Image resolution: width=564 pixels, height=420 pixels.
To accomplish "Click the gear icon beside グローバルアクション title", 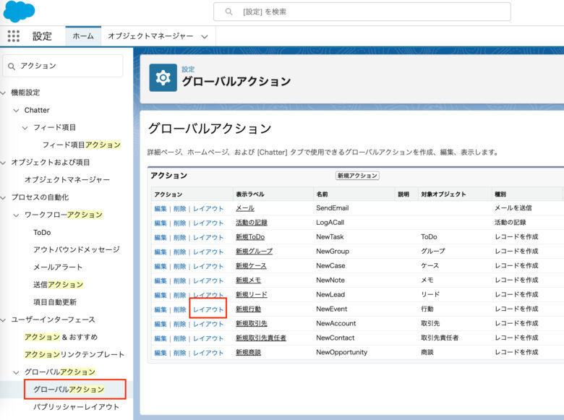I will [x=163, y=77].
